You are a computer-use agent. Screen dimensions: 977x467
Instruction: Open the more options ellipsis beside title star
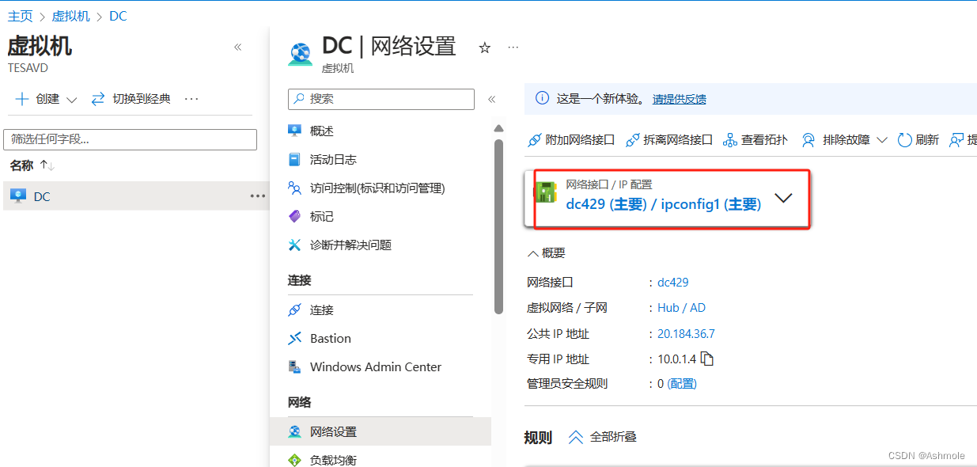(x=513, y=47)
